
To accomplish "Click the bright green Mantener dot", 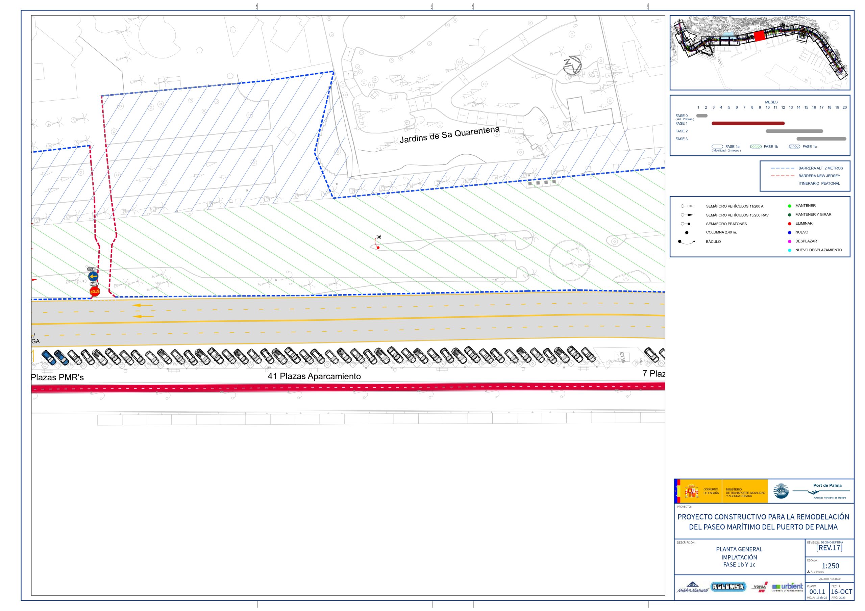I will pos(790,206).
